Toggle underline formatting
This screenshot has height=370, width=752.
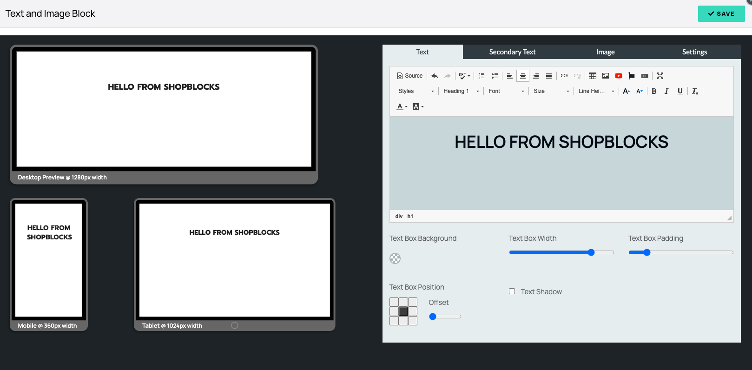(680, 91)
